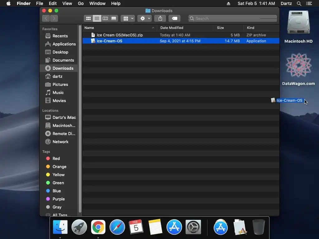Filter by the Green tag
The width and height of the screenshot is (319, 239).
59,183
